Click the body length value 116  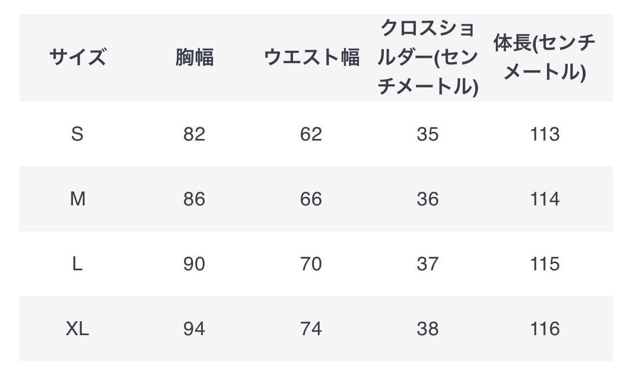[544, 329]
